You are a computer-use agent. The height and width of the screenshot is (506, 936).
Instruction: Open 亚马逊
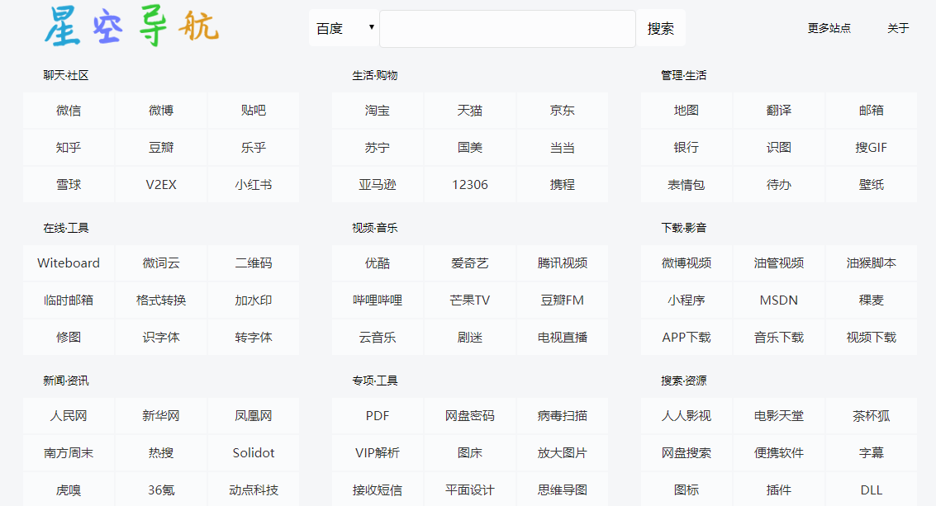pyautogui.click(x=378, y=184)
